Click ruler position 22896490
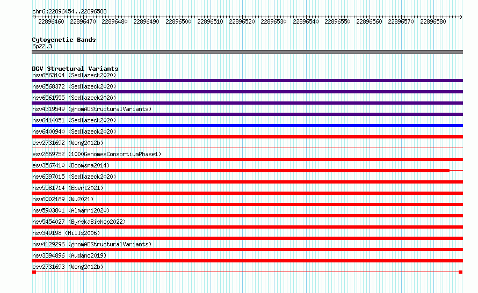Image resolution: width=478 pixels, height=293 pixels. [146, 21]
